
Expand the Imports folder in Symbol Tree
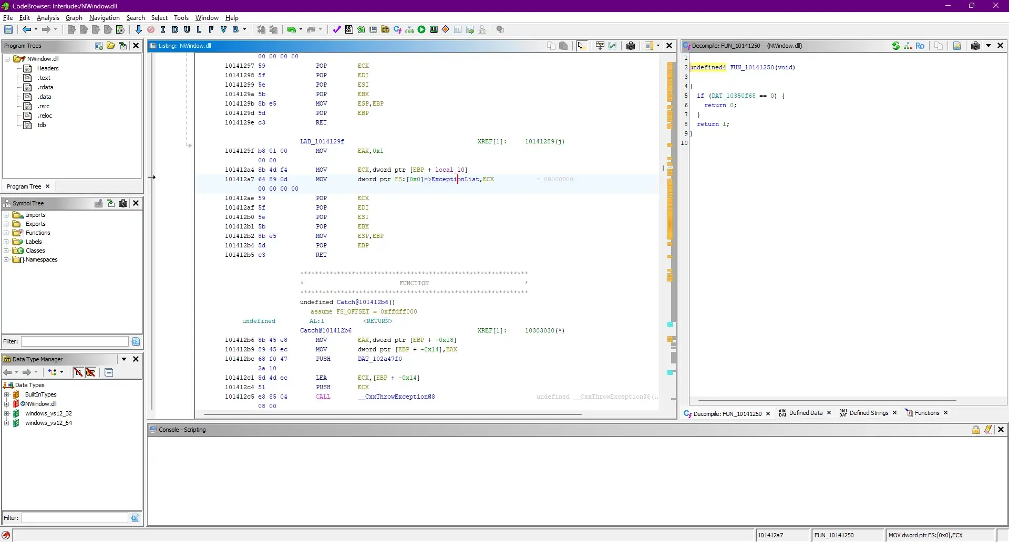[6, 215]
